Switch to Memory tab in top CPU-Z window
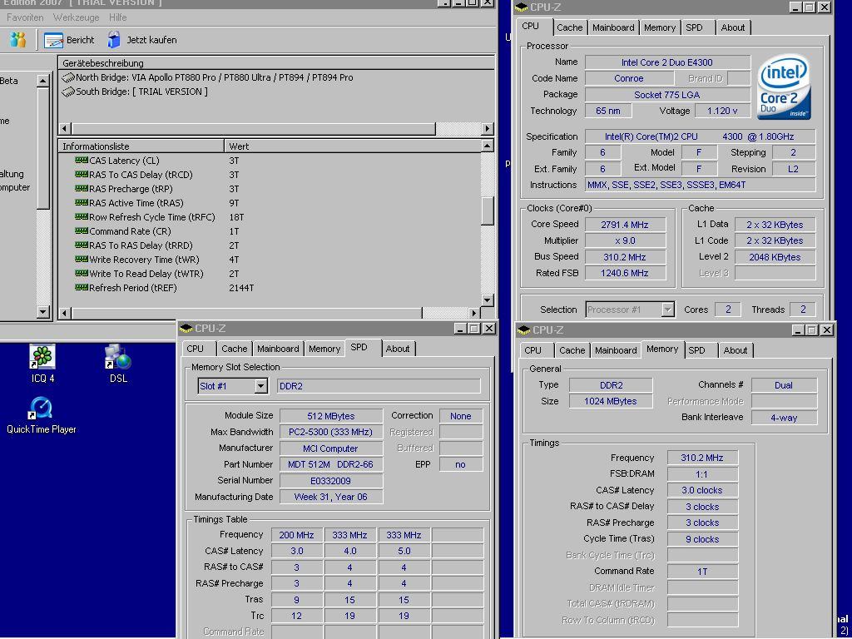The width and height of the screenshot is (852, 639). click(660, 27)
